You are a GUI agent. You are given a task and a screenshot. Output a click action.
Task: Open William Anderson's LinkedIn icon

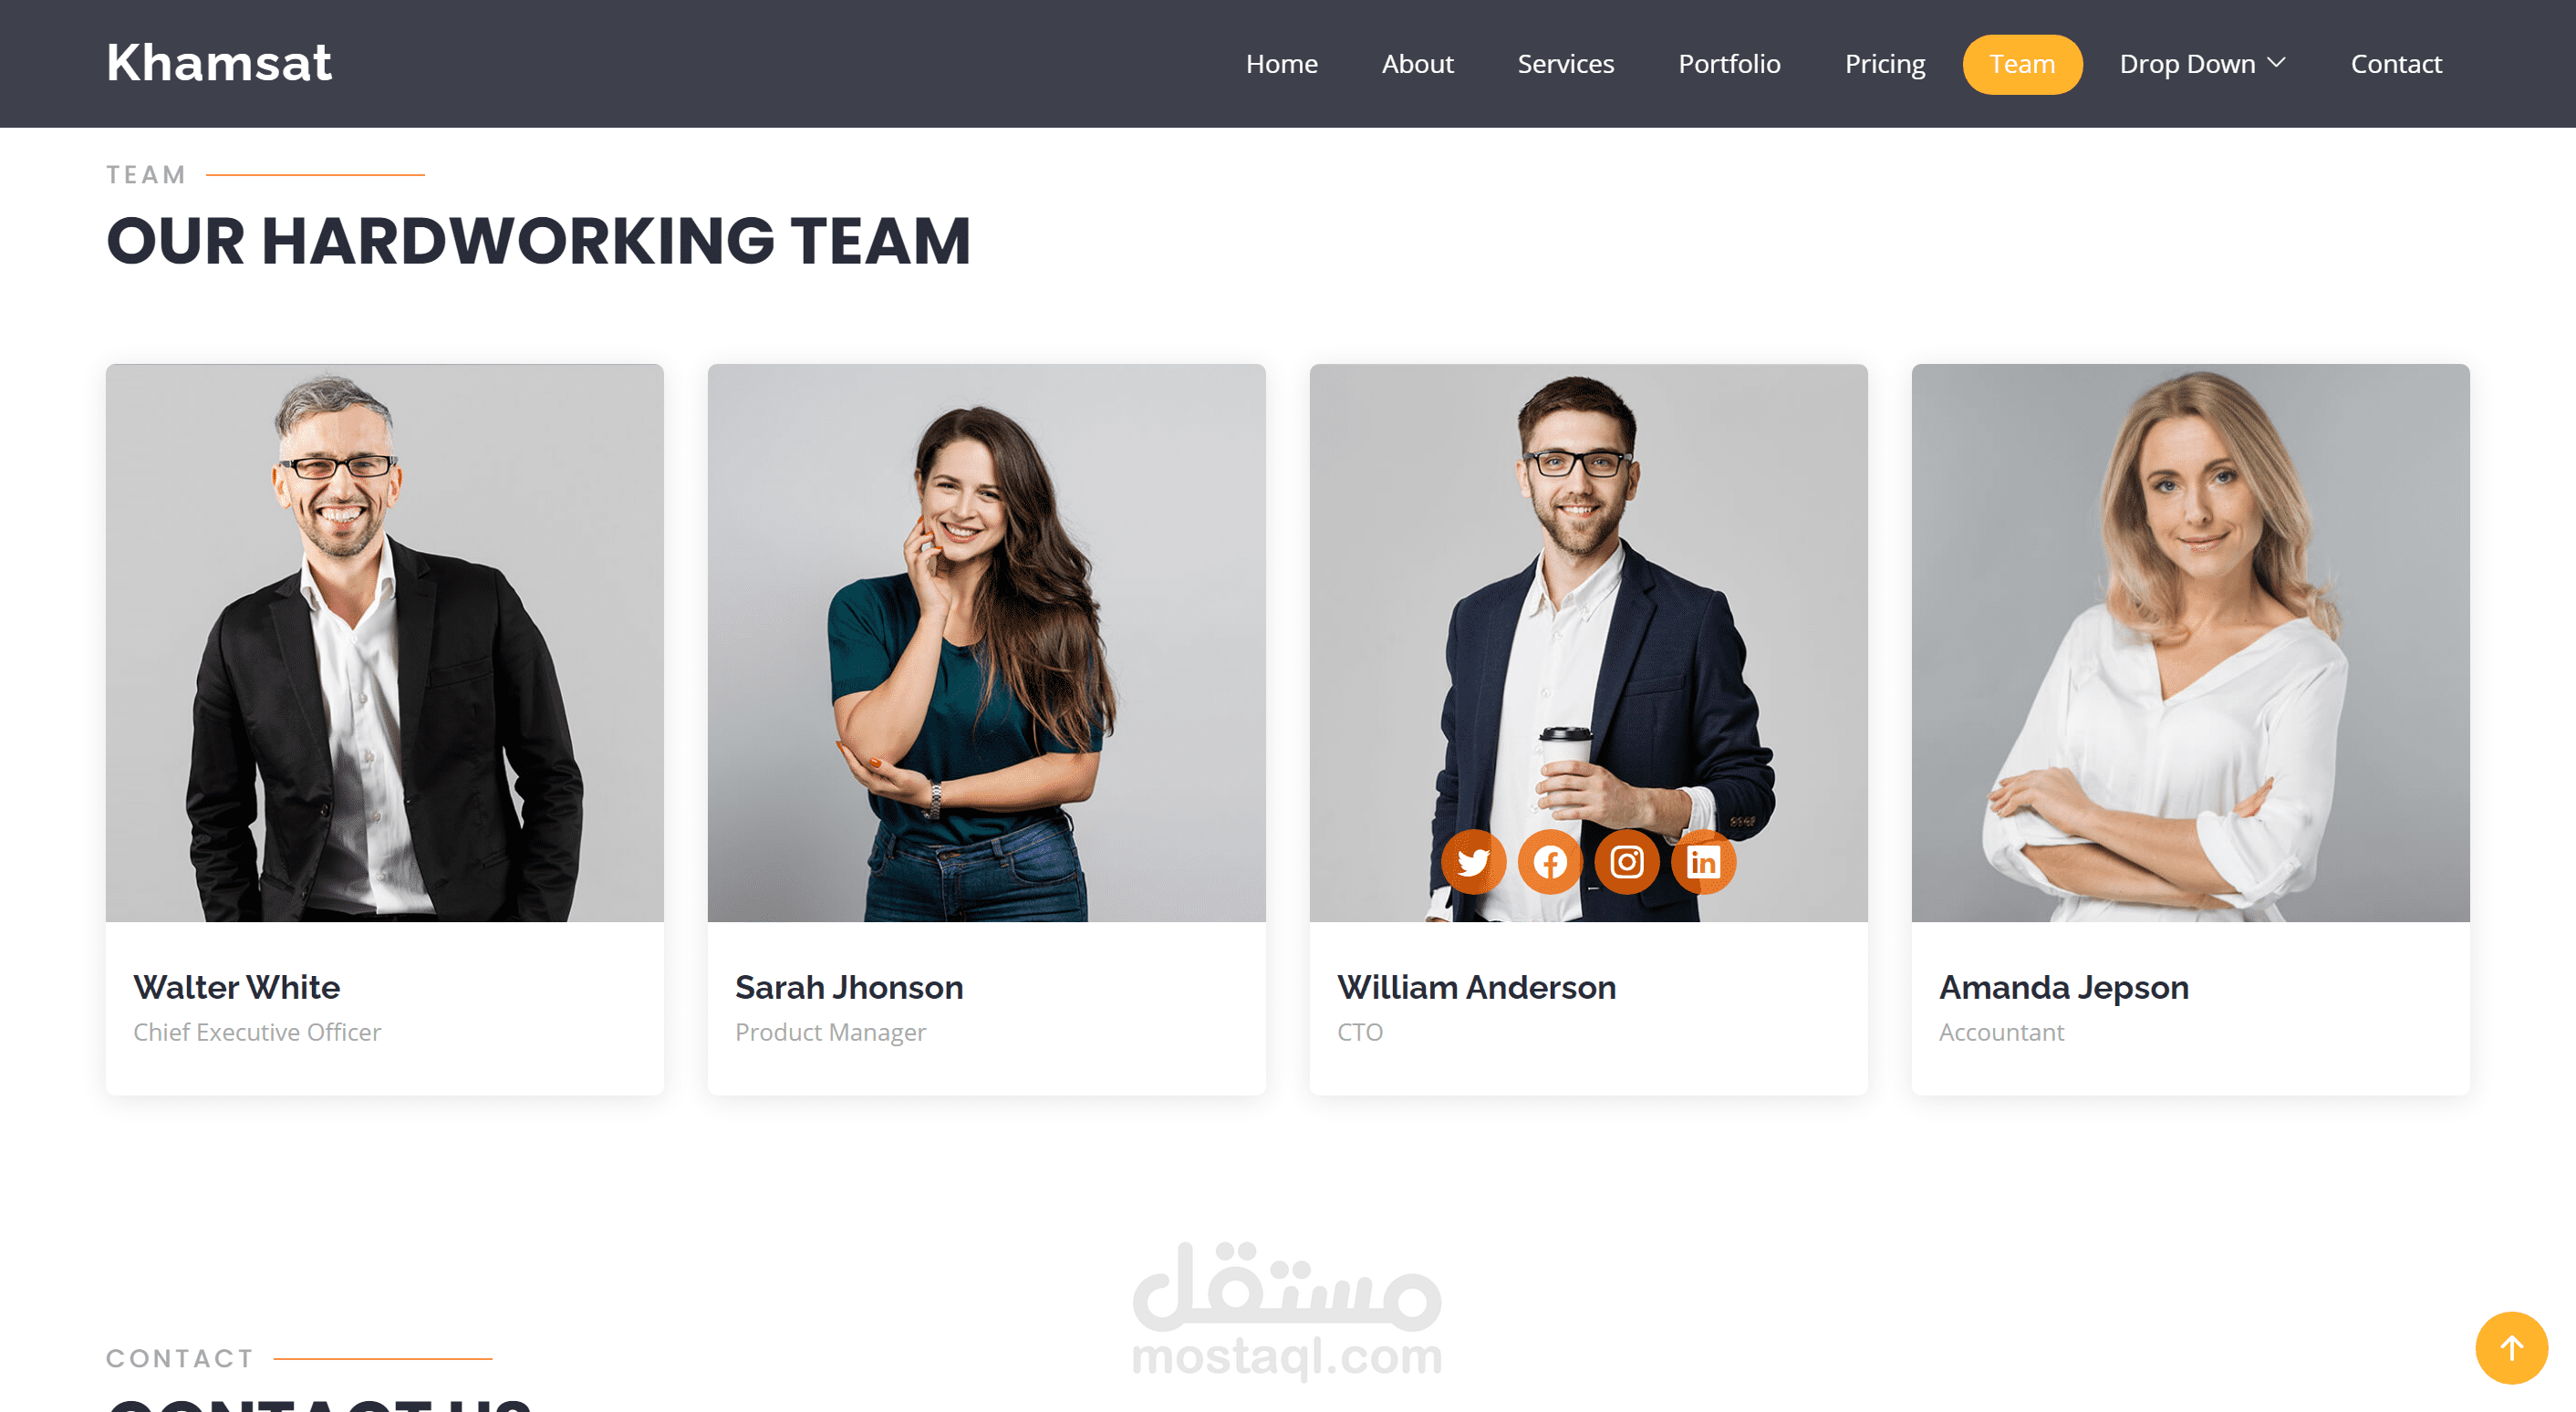click(1703, 862)
